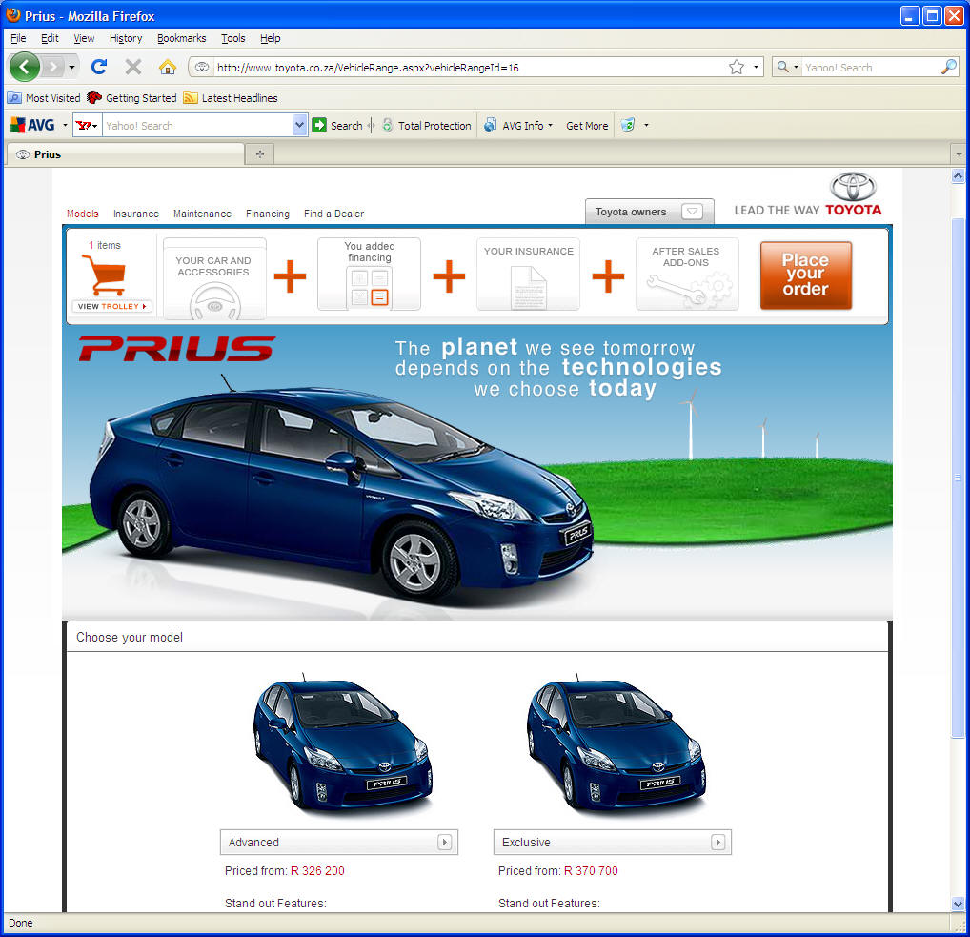Select the Prius browser tab
This screenshot has width=970, height=937.
tap(125, 154)
